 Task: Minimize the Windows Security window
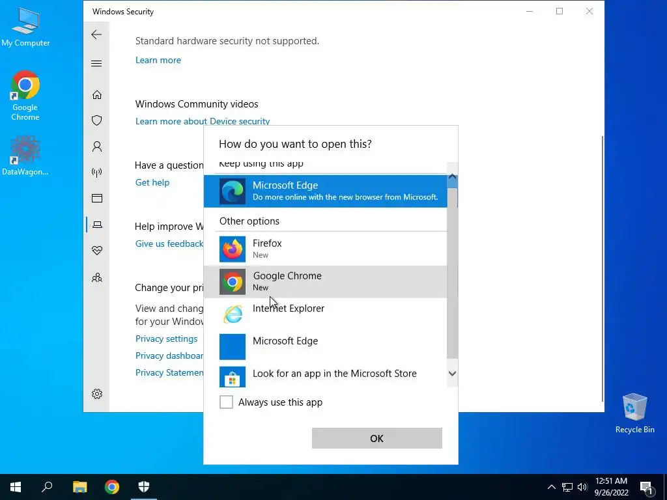point(530,12)
